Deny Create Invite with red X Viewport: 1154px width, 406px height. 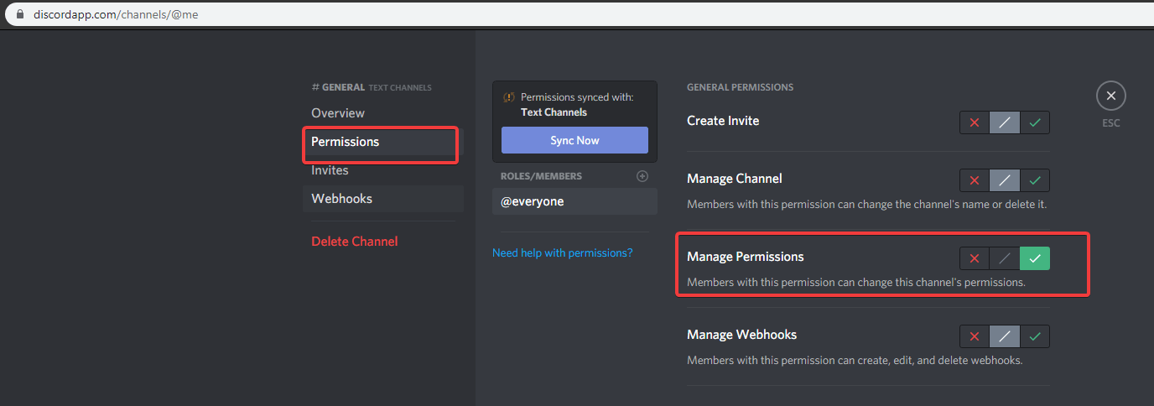[x=975, y=122]
